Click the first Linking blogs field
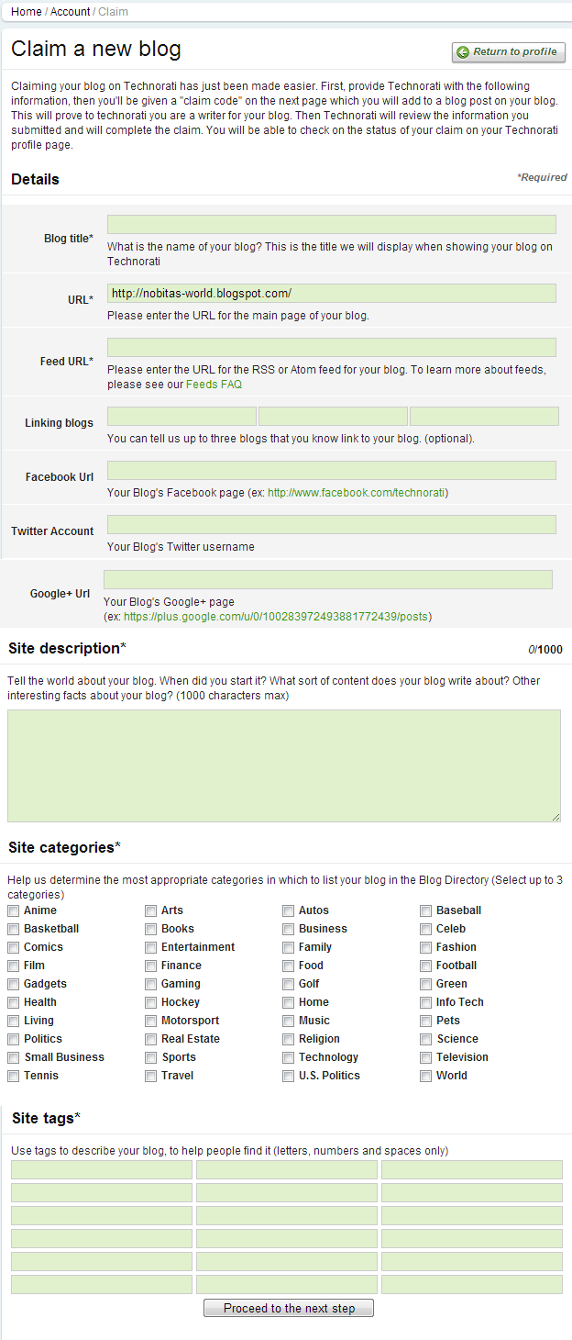The width and height of the screenshot is (572, 1340). 181,417
